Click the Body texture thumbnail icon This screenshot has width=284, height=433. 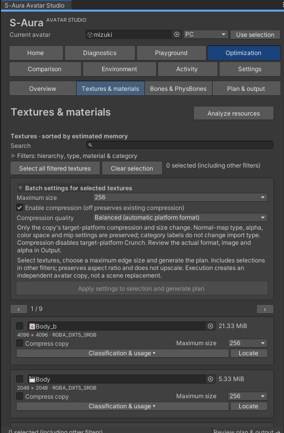(32, 380)
